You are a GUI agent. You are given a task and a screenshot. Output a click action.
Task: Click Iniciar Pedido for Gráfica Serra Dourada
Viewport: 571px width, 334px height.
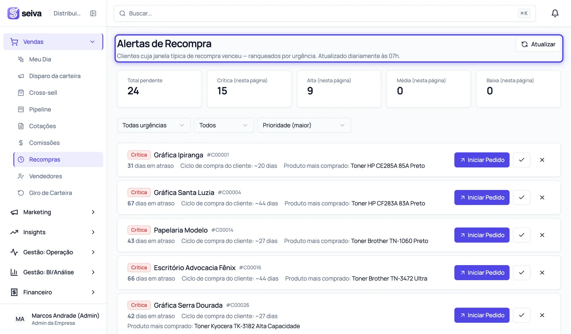coord(482,315)
